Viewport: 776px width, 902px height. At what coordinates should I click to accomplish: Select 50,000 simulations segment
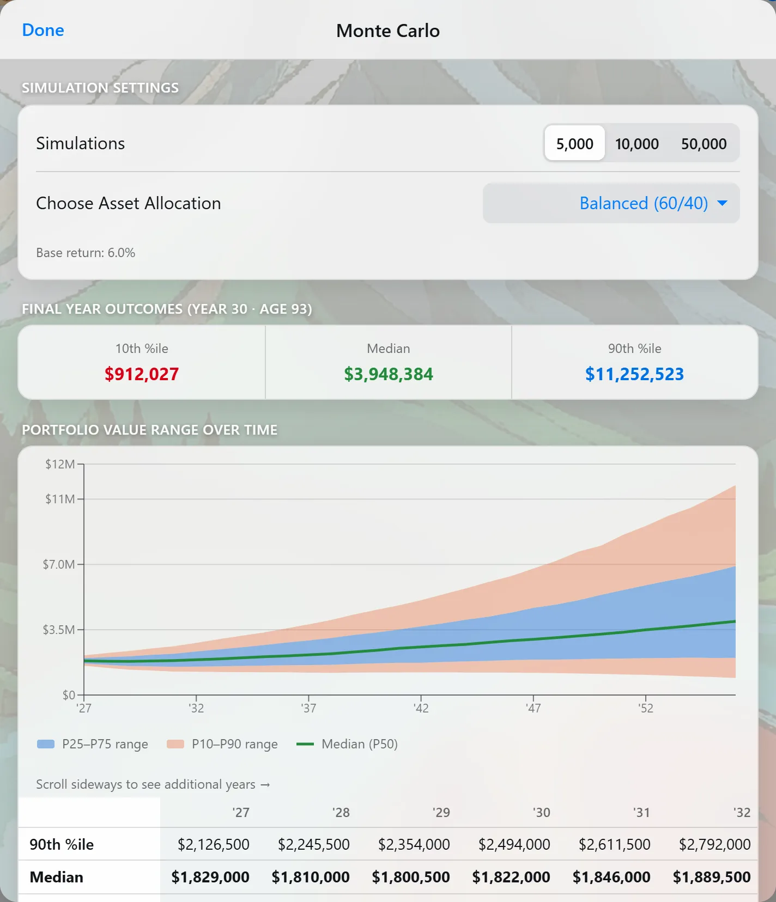704,143
